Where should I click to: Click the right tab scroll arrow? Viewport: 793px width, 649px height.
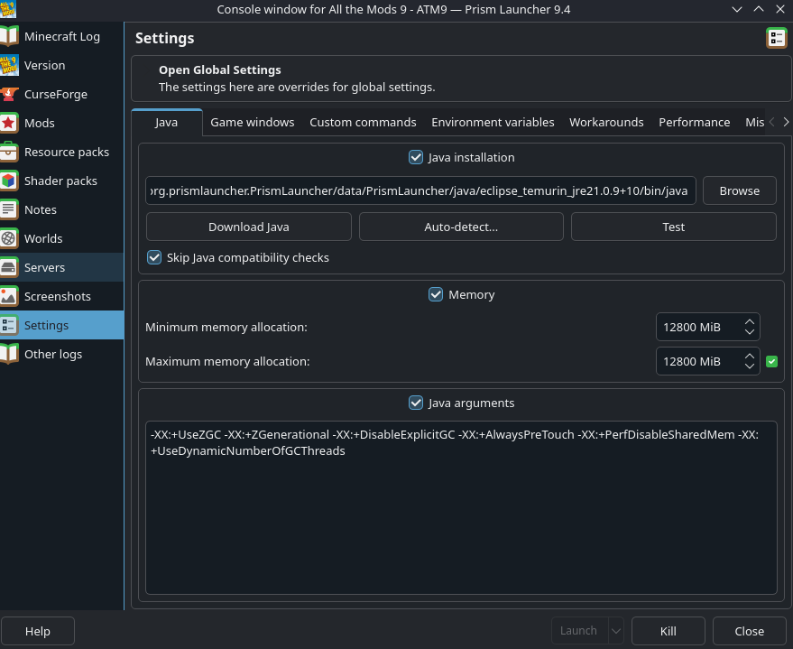pyautogui.click(x=787, y=121)
